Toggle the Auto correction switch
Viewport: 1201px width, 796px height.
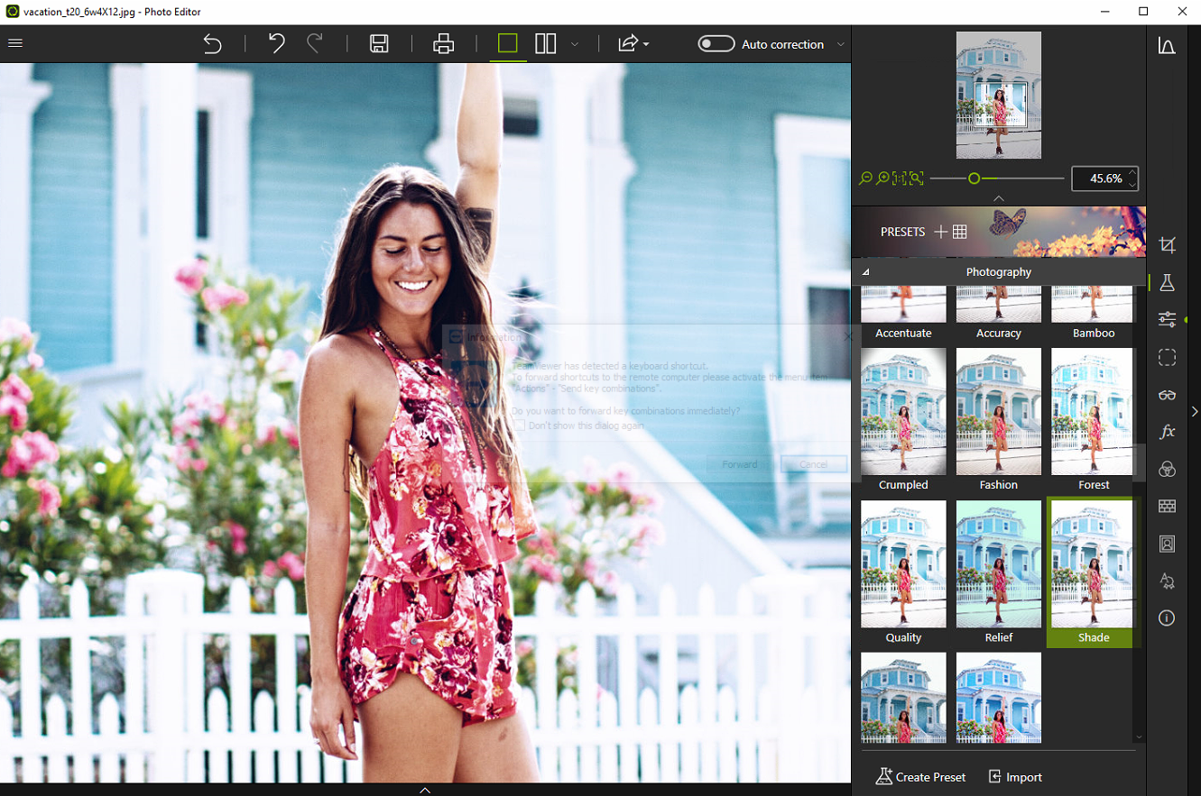coord(716,43)
